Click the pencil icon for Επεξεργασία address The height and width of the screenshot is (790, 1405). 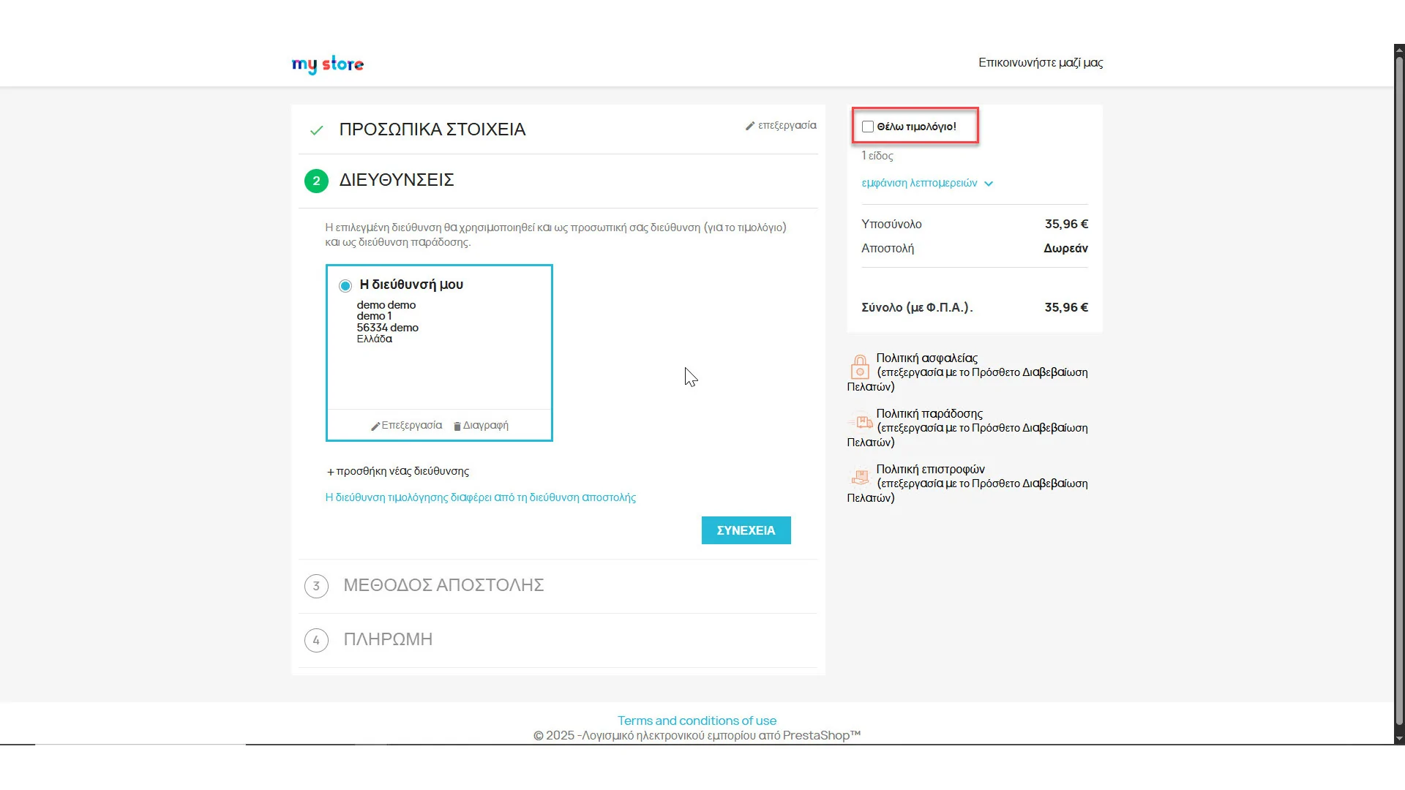[x=375, y=426]
